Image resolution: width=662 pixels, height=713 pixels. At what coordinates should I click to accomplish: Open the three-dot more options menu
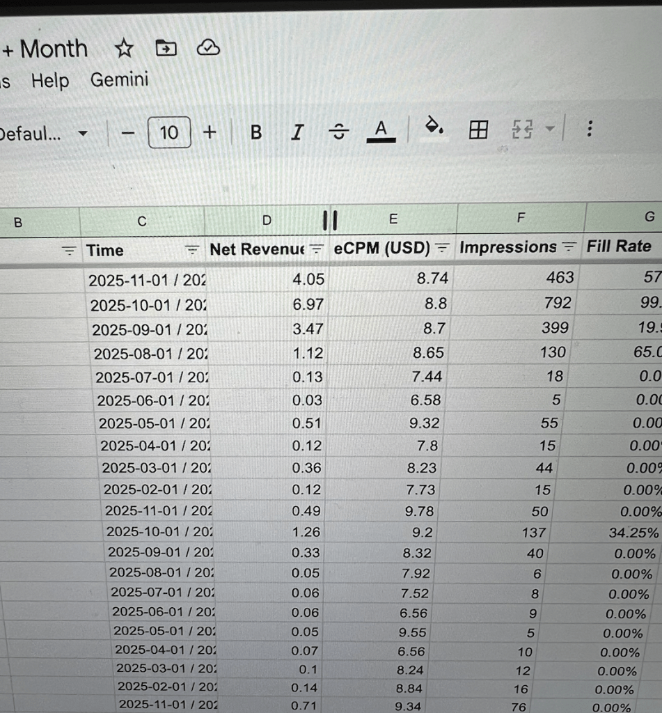click(589, 129)
